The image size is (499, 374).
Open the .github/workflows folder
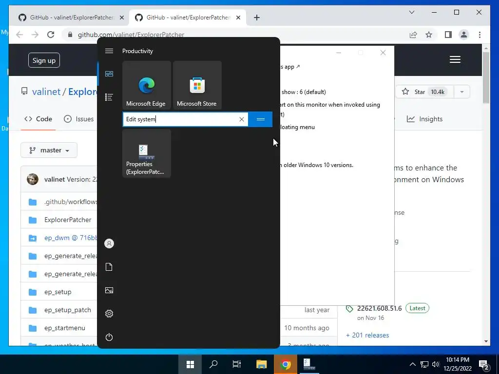(x=71, y=202)
